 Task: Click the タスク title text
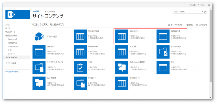point(90,62)
